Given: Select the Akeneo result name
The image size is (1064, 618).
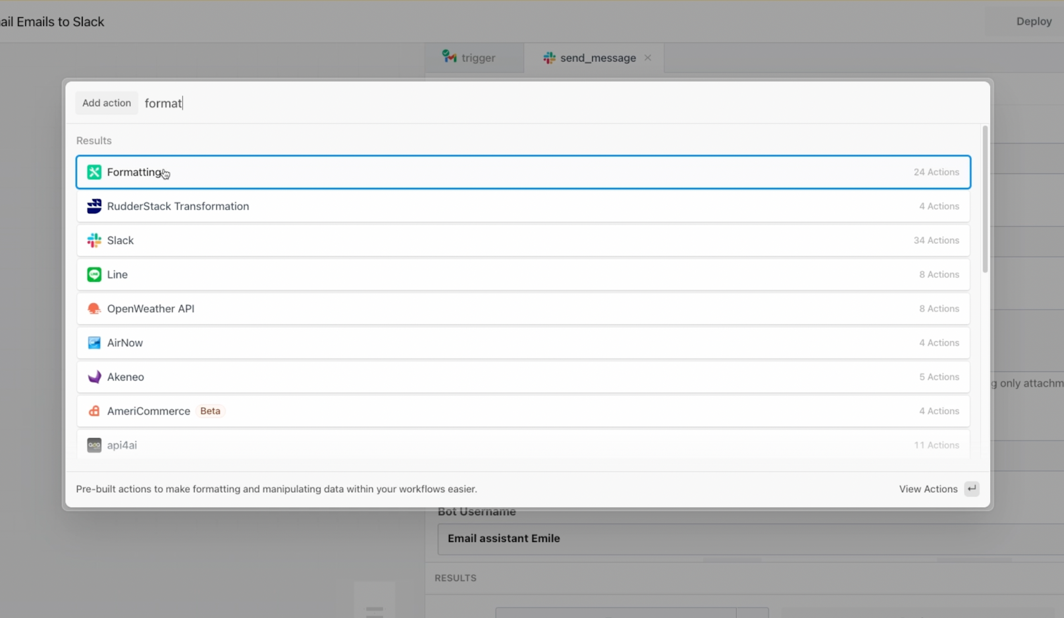Looking at the screenshot, I should point(126,377).
